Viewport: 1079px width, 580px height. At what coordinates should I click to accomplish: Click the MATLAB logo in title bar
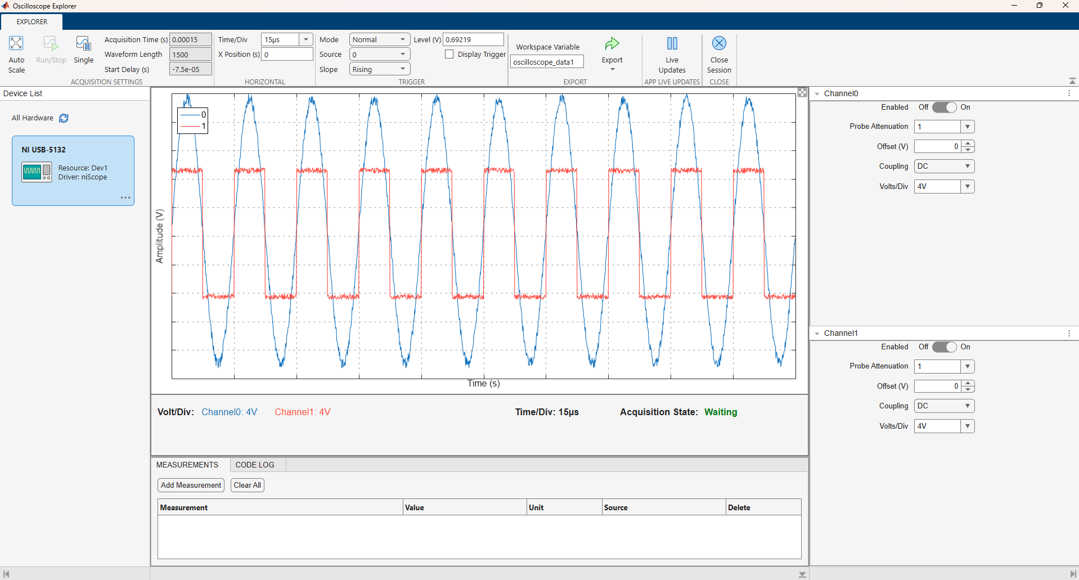(x=6, y=6)
